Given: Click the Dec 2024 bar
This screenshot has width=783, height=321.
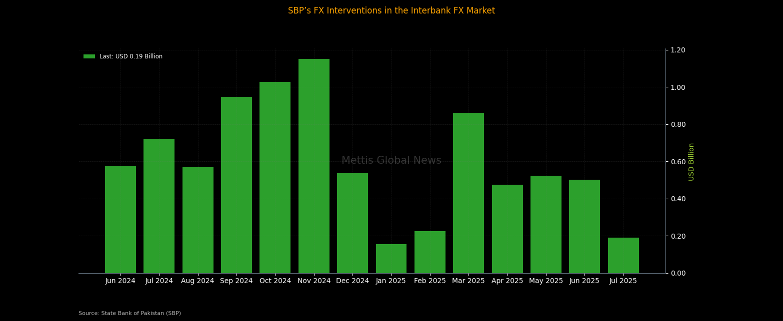Looking at the screenshot, I should point(352,223).
